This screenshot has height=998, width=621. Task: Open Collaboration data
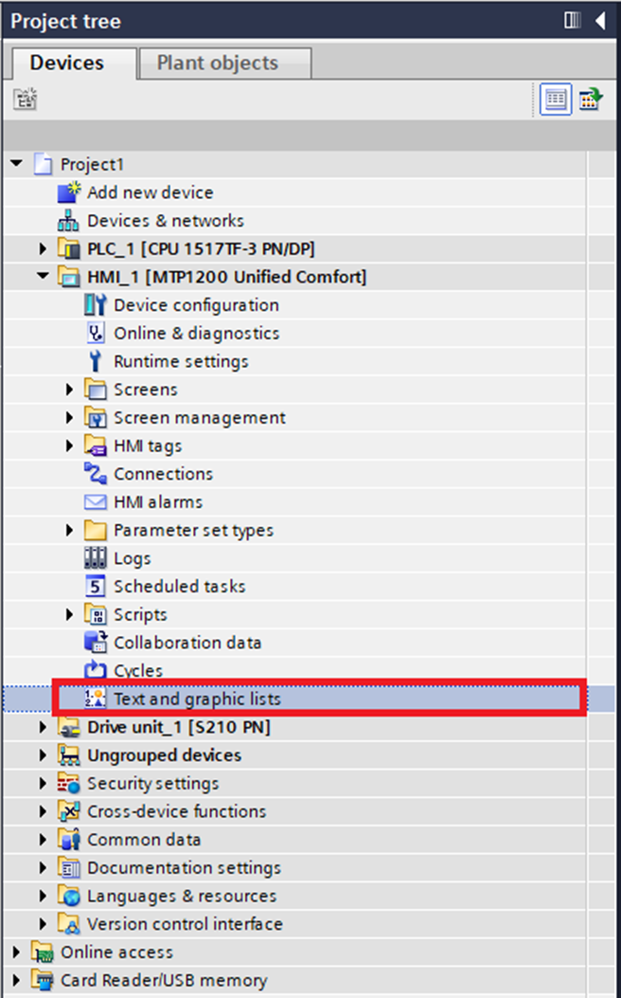coord(187,643)
